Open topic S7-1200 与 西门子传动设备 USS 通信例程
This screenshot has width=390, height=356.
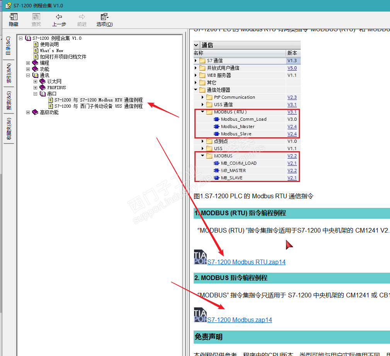pyautogui.click(x=99, y=106)
